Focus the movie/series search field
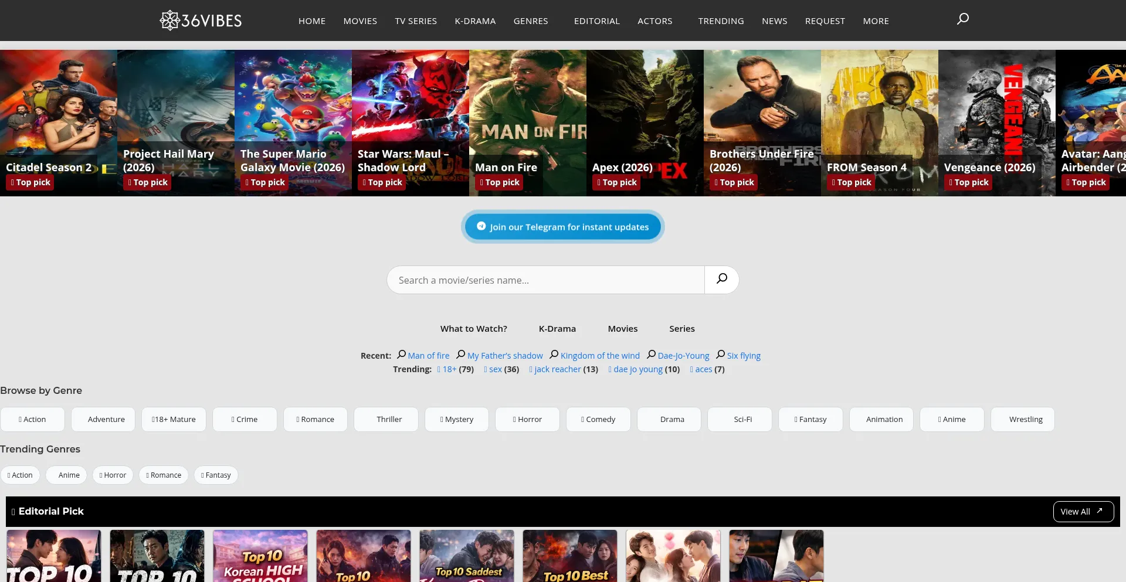 (x=545, y=280)
